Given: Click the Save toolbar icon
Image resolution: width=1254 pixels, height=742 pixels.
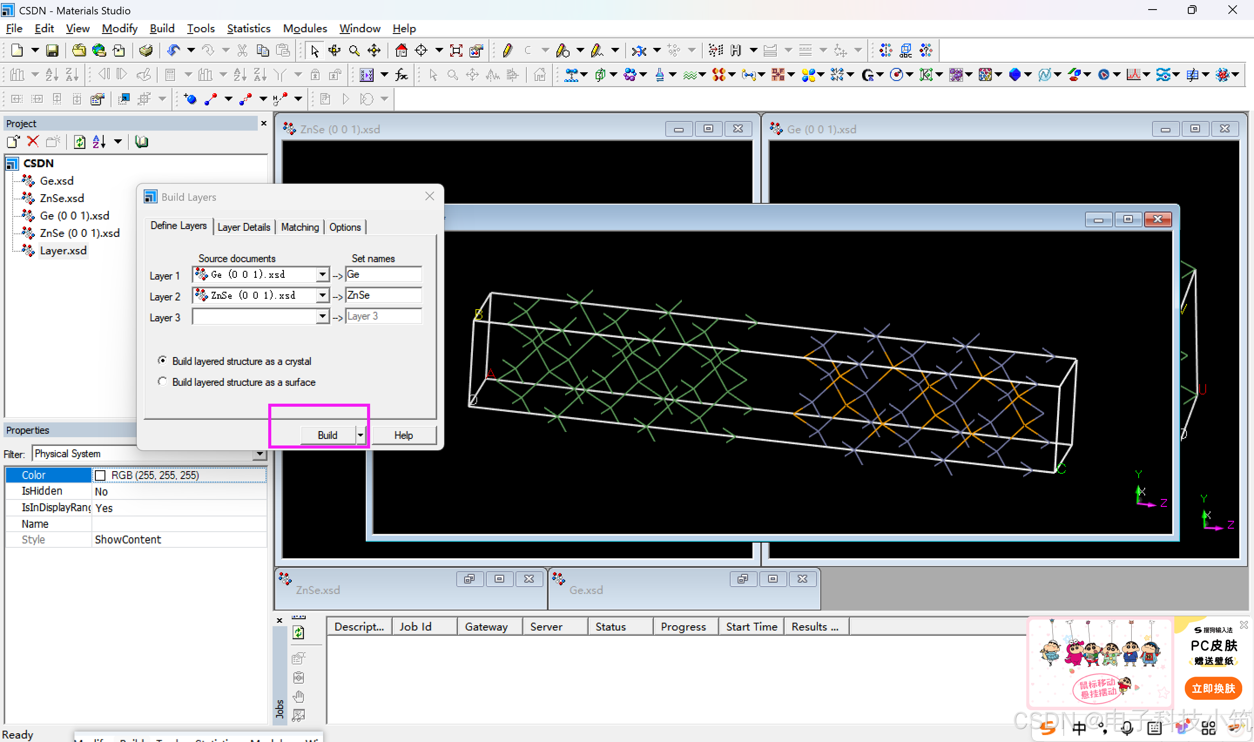Looking at the screenshot, I should pos(52,51).
